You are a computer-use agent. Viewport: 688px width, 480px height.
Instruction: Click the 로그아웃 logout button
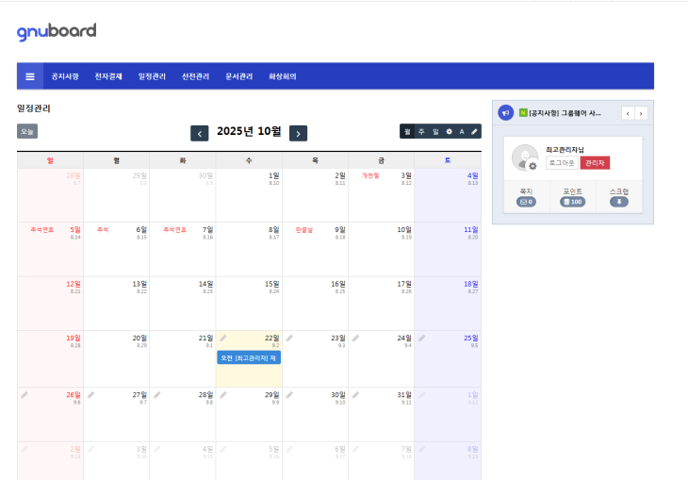coord(562,163)
